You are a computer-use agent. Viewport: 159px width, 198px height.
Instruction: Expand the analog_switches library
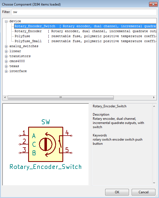(x=6, y=46)
